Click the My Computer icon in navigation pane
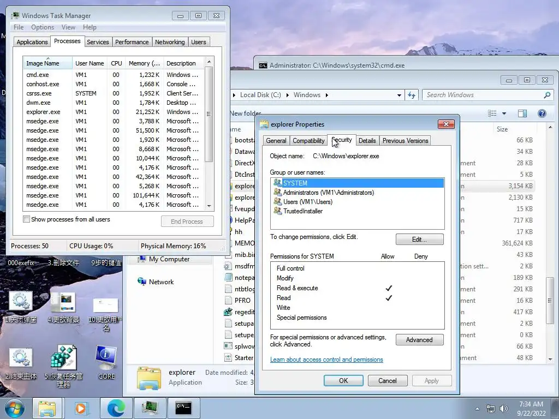 [x=142, y=259]
